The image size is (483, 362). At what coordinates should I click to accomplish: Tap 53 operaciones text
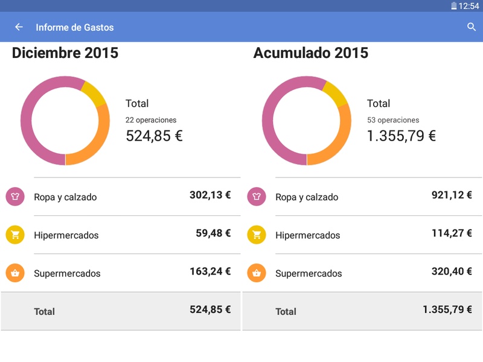pos(393,119)
